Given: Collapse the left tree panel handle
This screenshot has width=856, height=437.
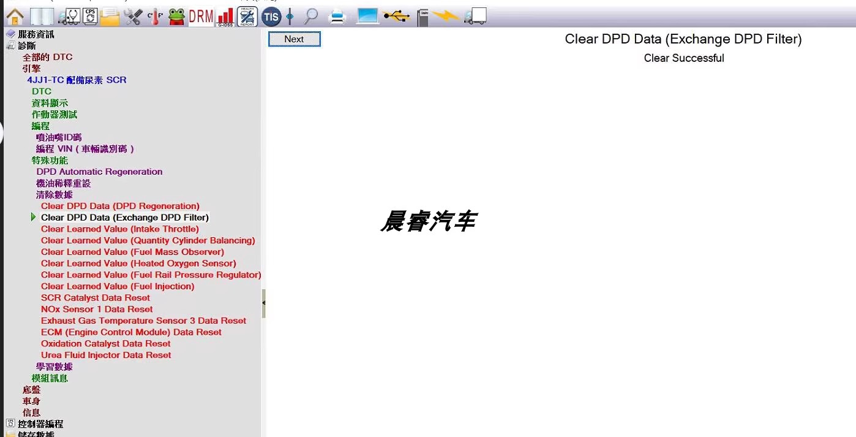Looking at the screenshot, I should (x=264, y=303).
